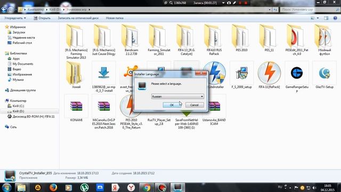
Task: Open system tray volume icon
Action: 314,187
